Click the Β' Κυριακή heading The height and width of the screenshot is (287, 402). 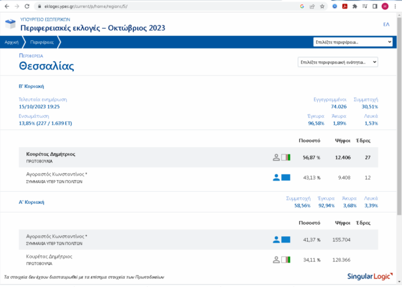coord(31,87)
